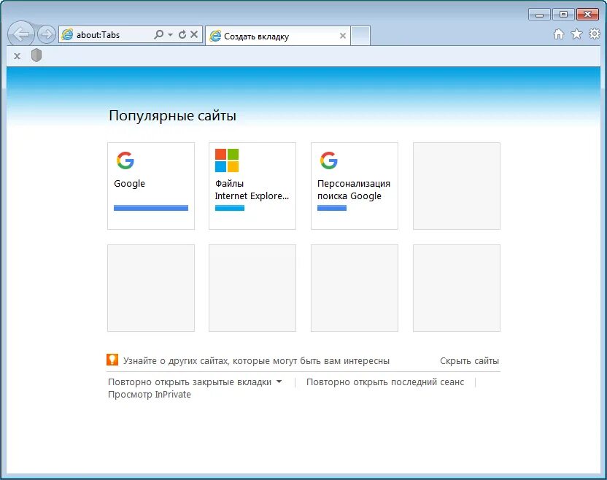Expand the reopen closed tabs dropdown arrow
The image size is (607, 480).
tap(279, 382)
